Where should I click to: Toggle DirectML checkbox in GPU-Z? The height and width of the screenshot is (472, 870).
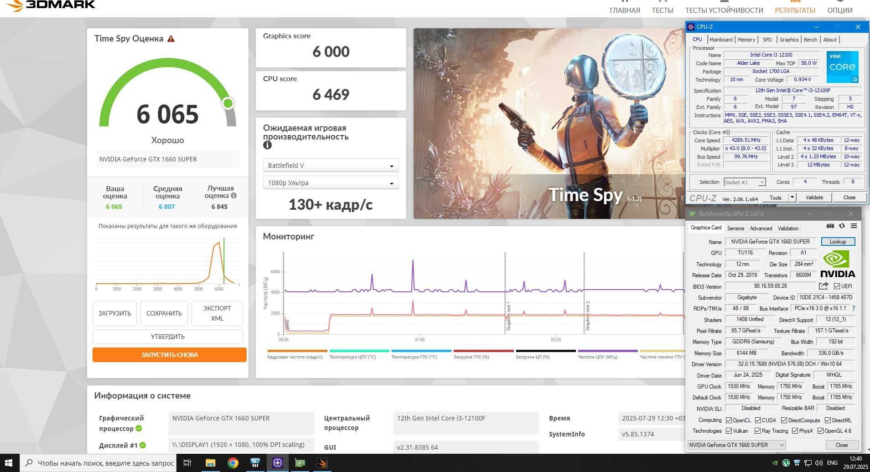828,420
